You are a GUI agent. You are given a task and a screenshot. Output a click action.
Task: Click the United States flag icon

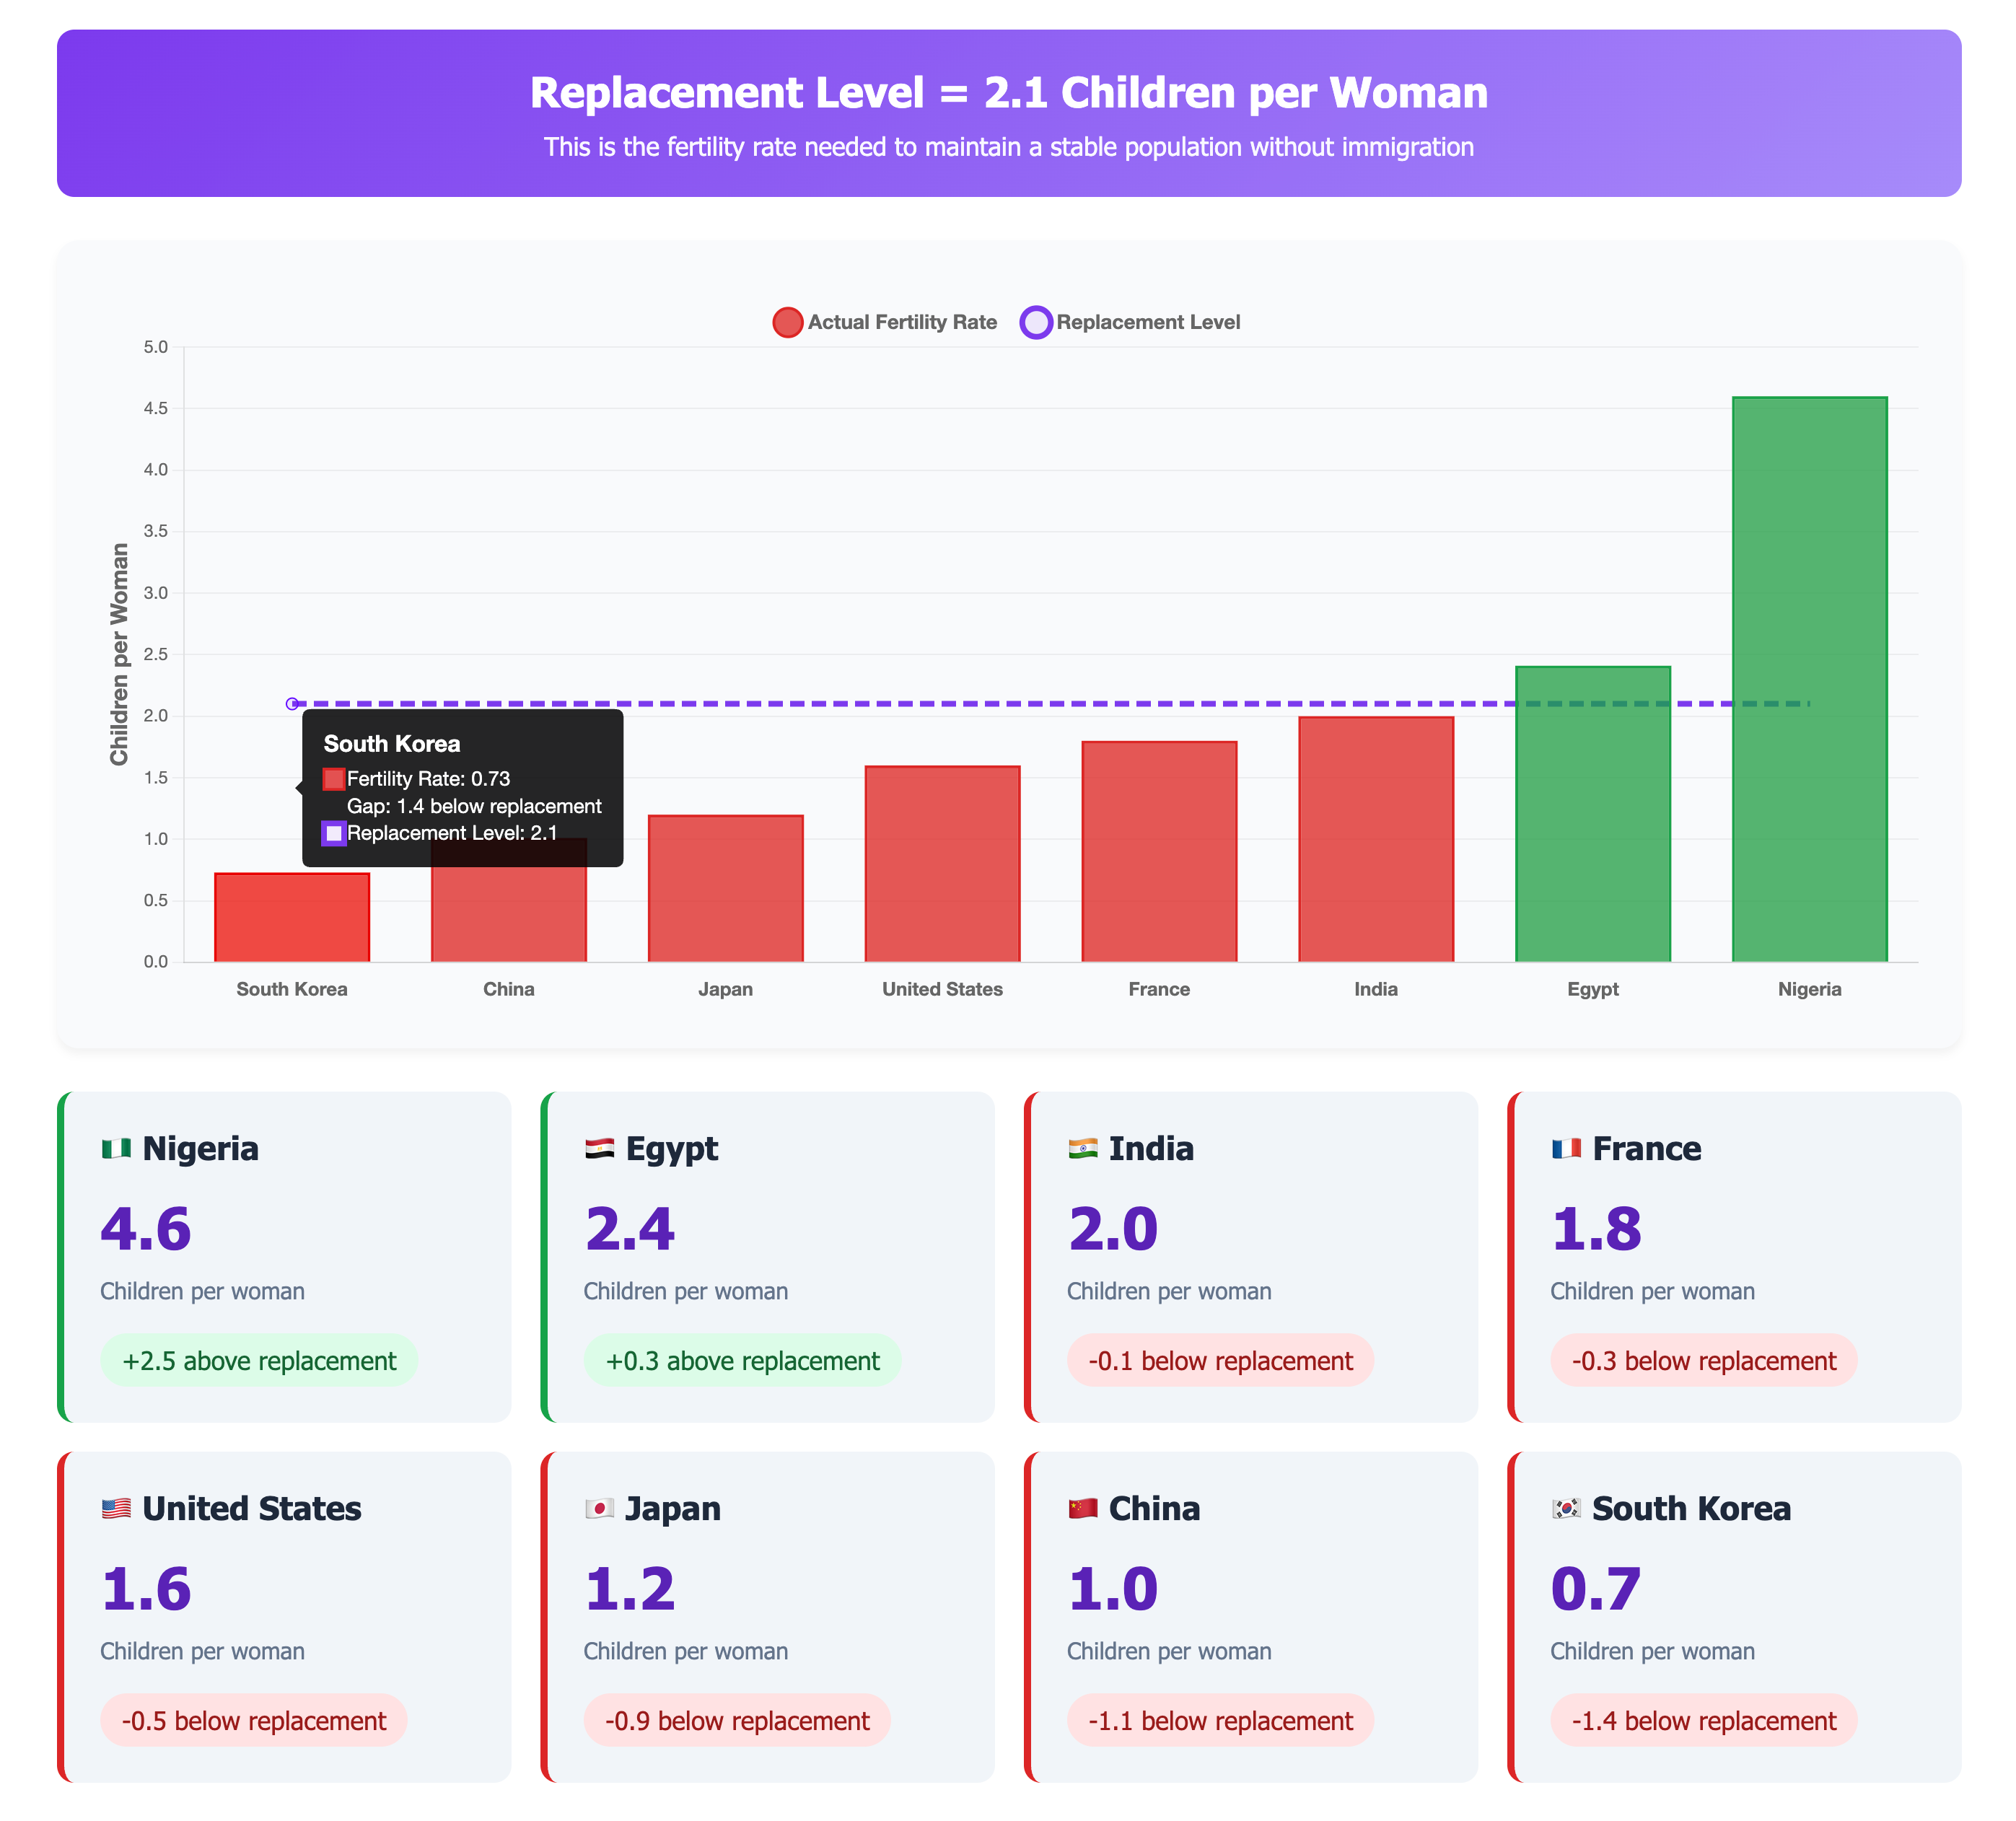[x=116, y=1508]
